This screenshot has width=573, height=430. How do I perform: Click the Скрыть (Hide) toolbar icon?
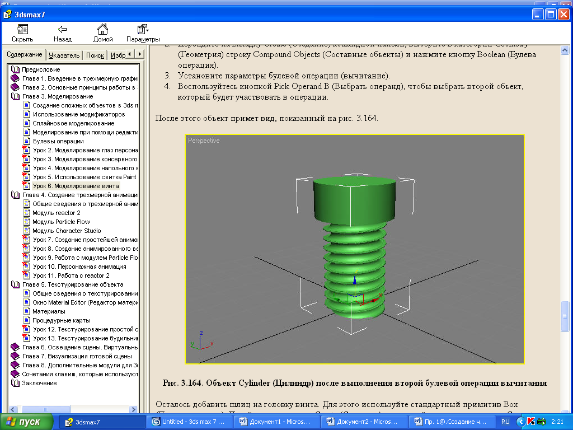click(22, 29)
